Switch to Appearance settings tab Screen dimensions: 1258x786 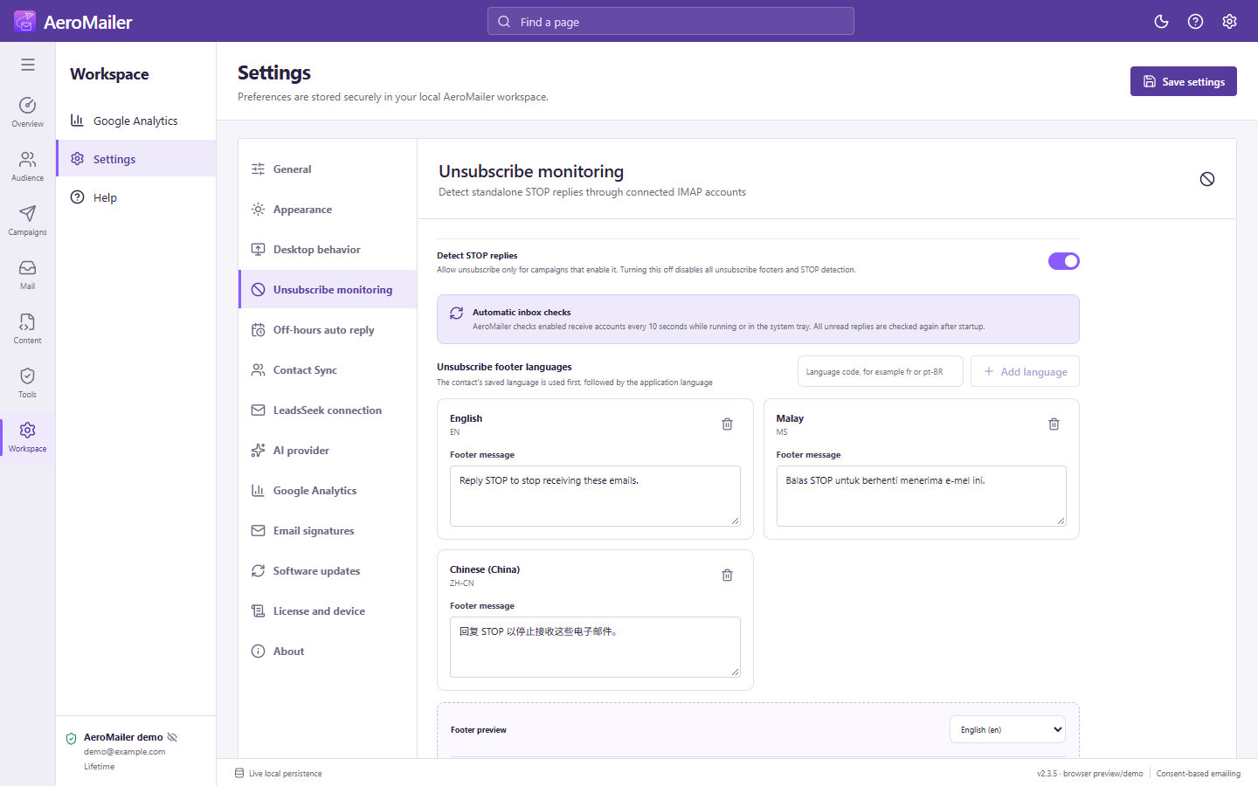tap(328, 210)
